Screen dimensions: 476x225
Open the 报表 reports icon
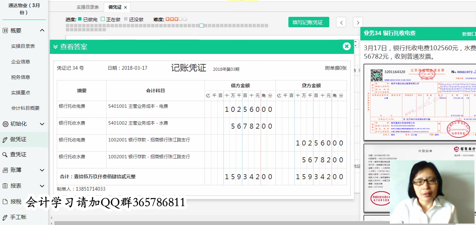4,186
